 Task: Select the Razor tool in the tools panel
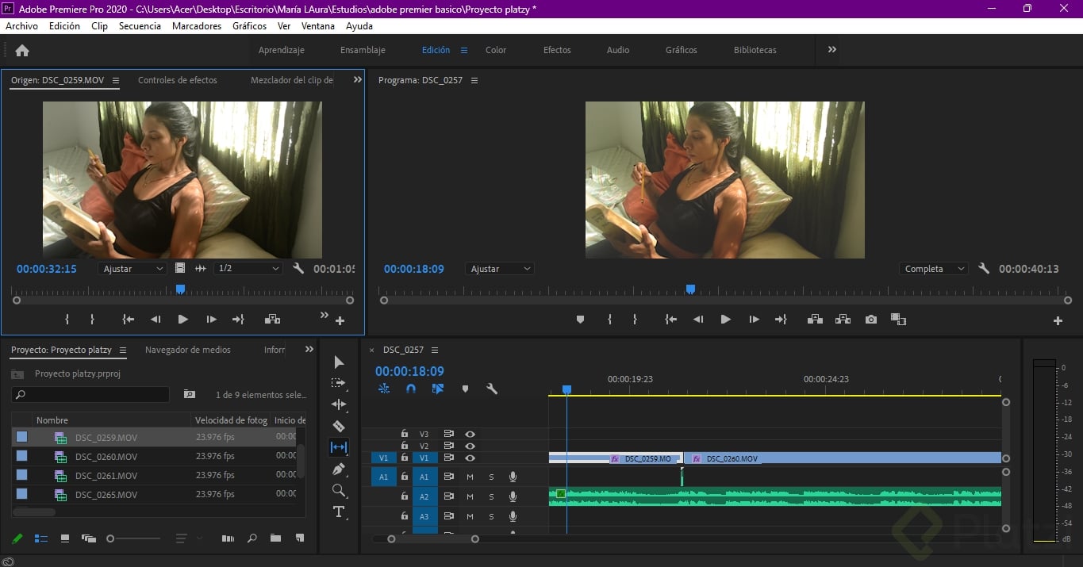tap(339, 426)
